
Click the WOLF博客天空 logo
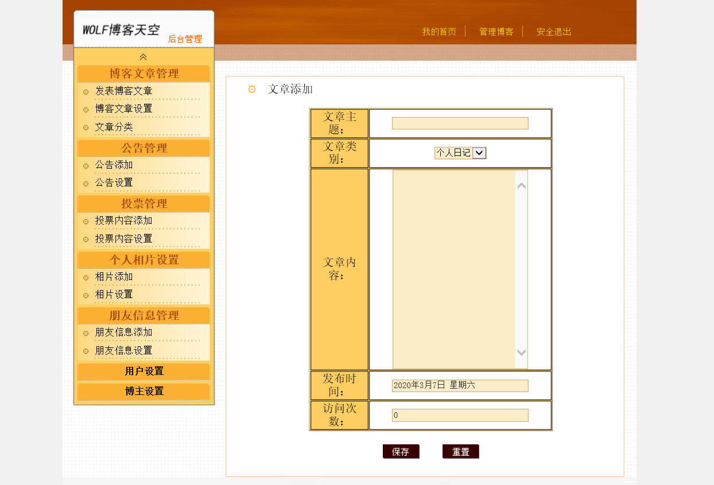point(121,30)
